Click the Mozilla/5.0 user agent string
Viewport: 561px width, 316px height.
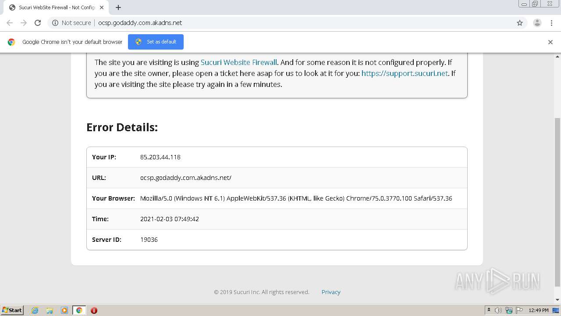click(x=296, y=198)
